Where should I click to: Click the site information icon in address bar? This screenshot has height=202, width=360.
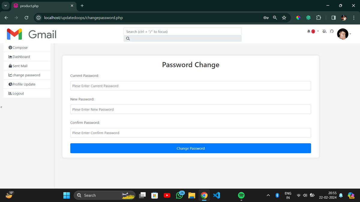tap(38, 18)
